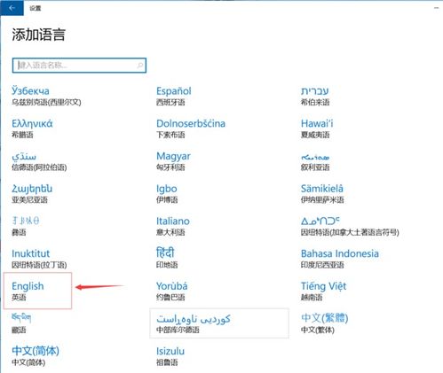443x373 pixels.
Task: Choose highlighted Central Kurdish language tile
Action: pyautogui.click(x=219, y=323)
